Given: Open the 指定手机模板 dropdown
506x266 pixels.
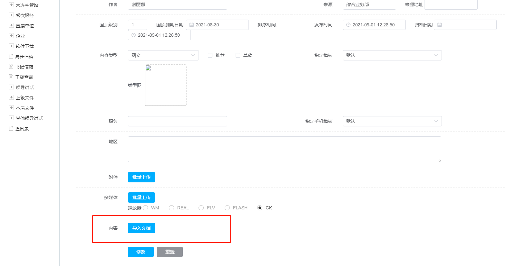Looking at the screenshot, I should pos(392,121).
